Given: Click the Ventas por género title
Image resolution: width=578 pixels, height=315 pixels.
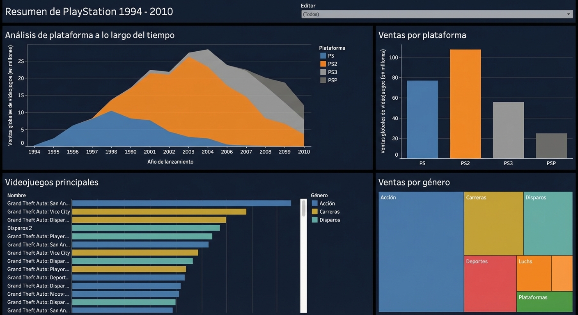Looking at the screenshot, I should tap(414, 183).
